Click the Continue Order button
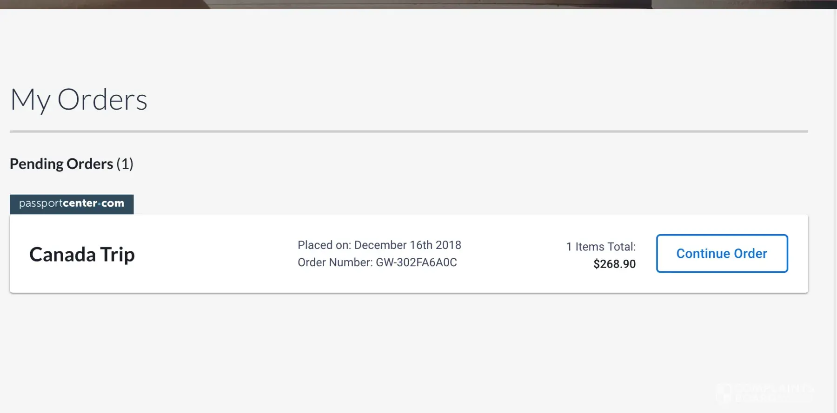Screen dimensions: 837x413 pos(722,254)
